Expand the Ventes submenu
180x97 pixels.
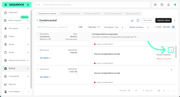28,45
